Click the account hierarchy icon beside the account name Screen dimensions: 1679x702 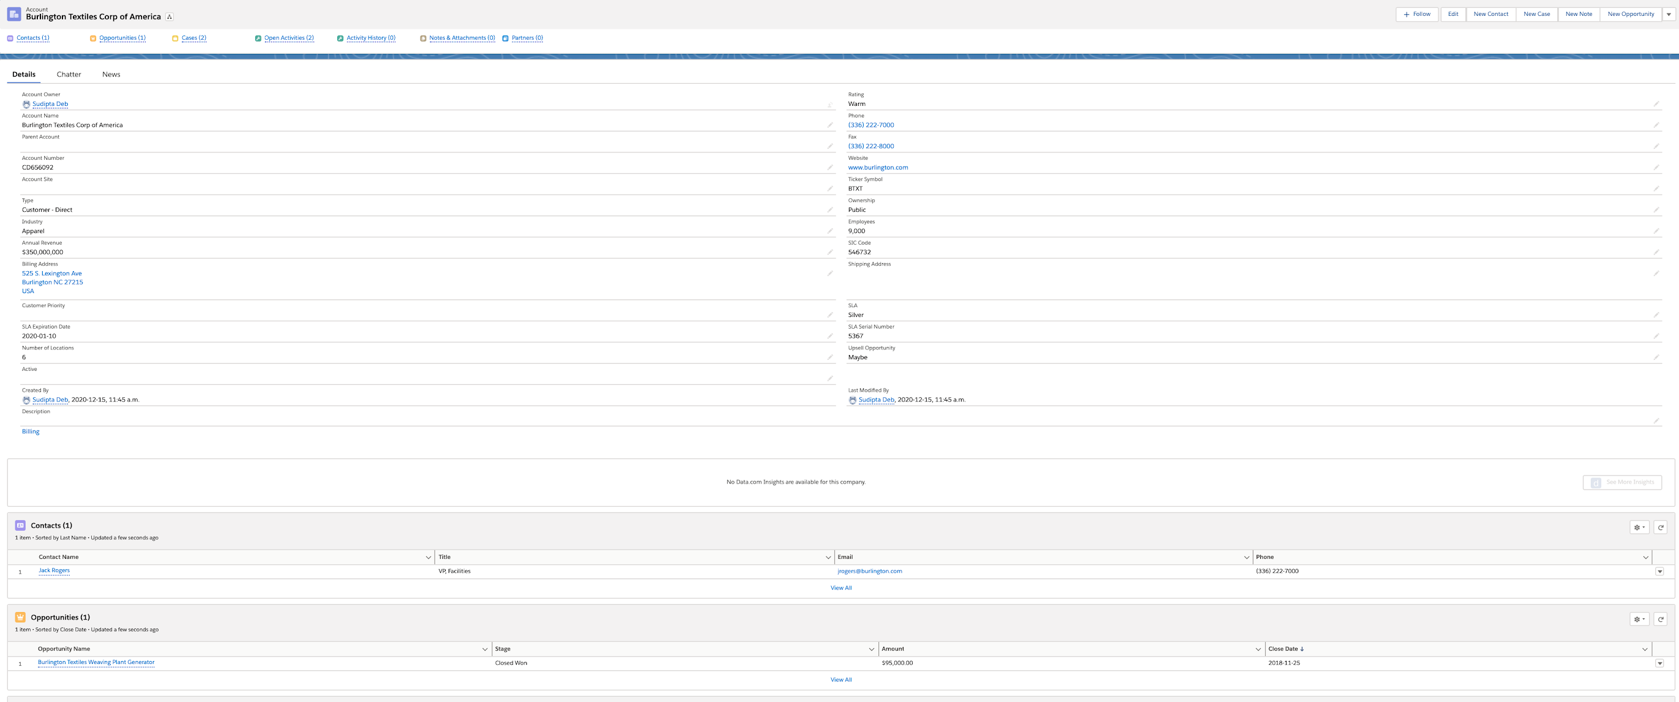(x=169, y=17)
